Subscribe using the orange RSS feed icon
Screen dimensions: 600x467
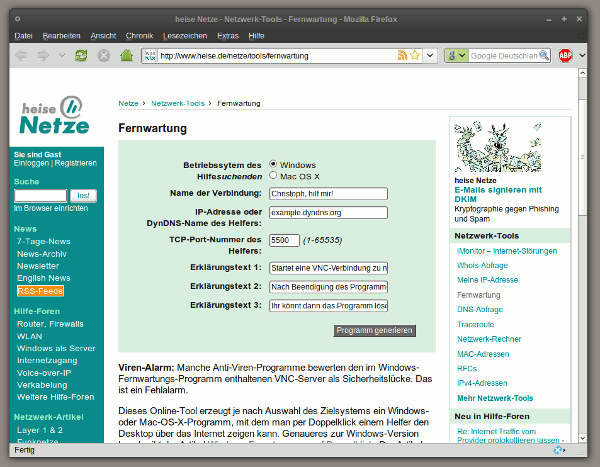[x=402, y=55]
